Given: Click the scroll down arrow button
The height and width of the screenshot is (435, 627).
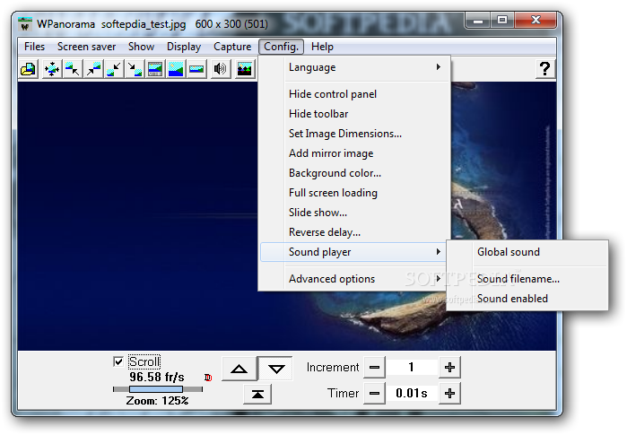Looking at the screenshot, I should [276, 369].
